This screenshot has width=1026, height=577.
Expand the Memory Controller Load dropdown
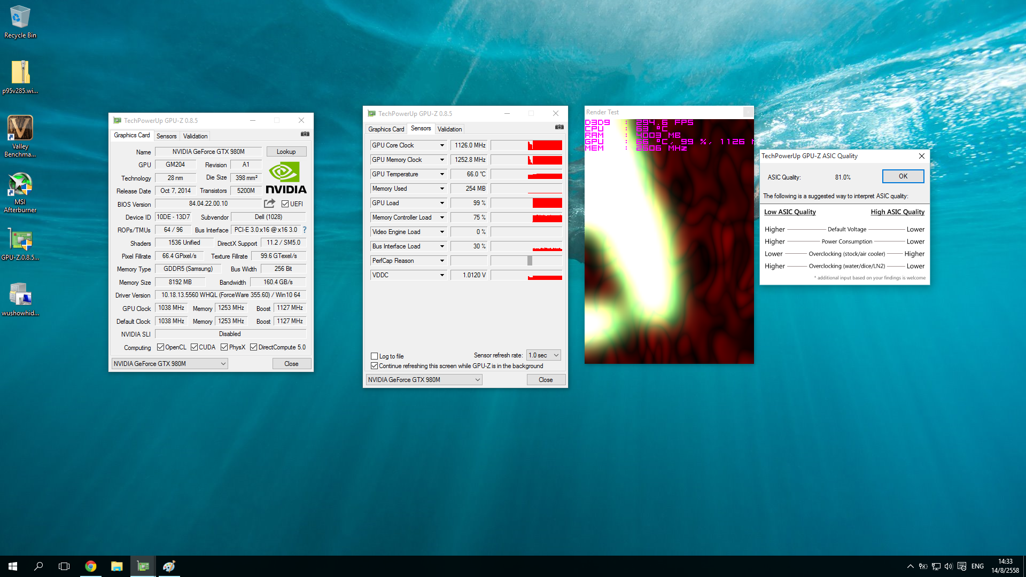point(442,217)
